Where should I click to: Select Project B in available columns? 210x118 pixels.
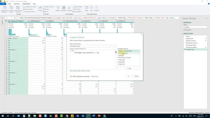point(129,62)
